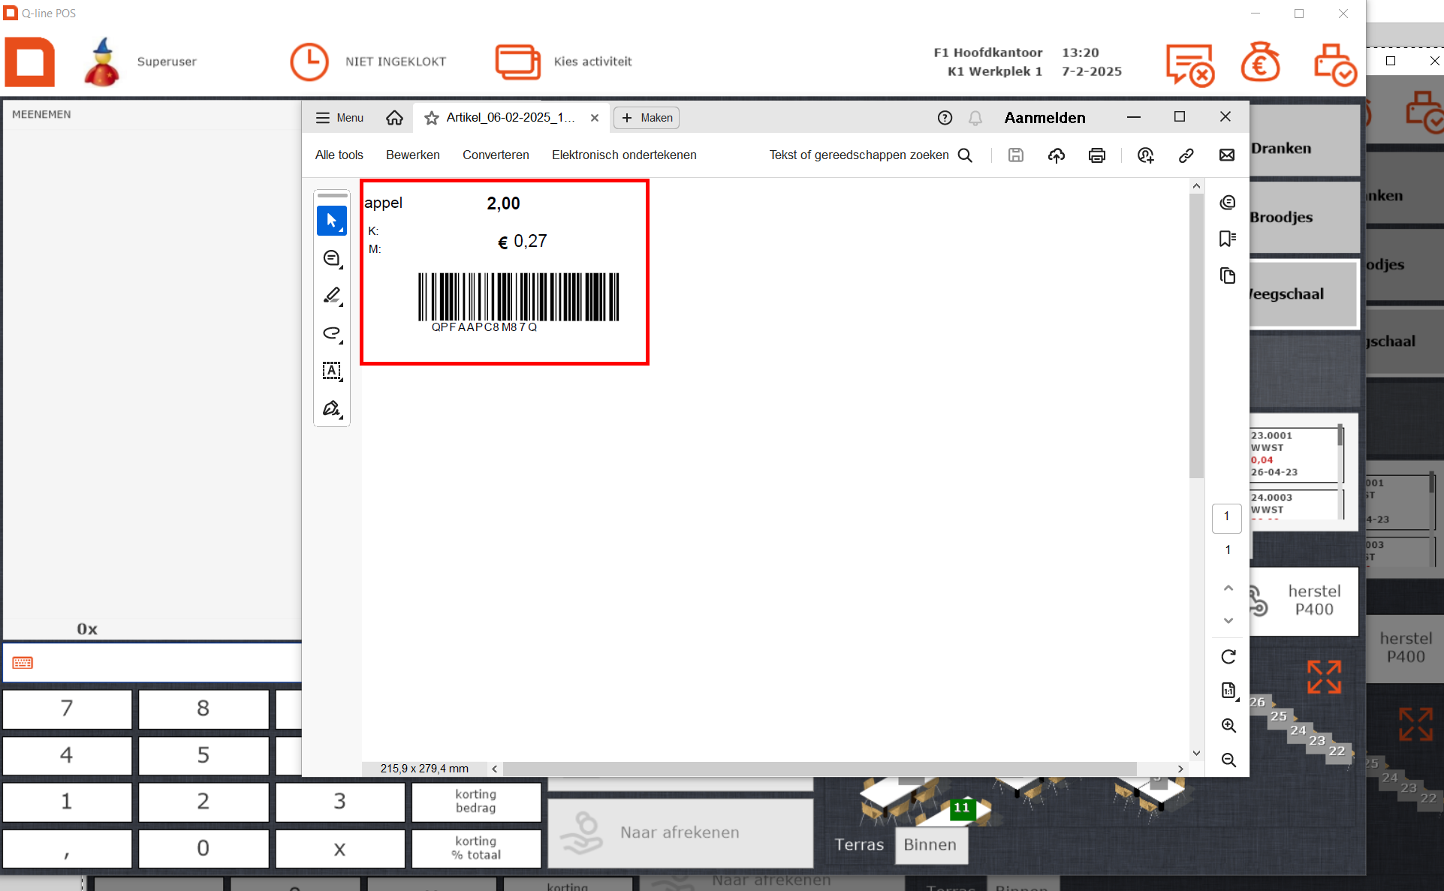Print the label document
The image size is (1444, 891).
(1097, 155)
